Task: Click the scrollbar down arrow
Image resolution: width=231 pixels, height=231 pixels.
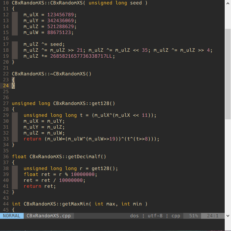Action: 228,216
